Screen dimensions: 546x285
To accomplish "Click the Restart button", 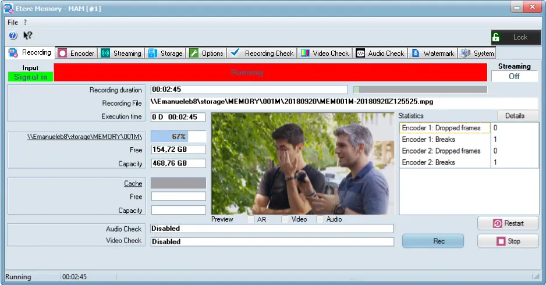I will (x=508, y=223).
